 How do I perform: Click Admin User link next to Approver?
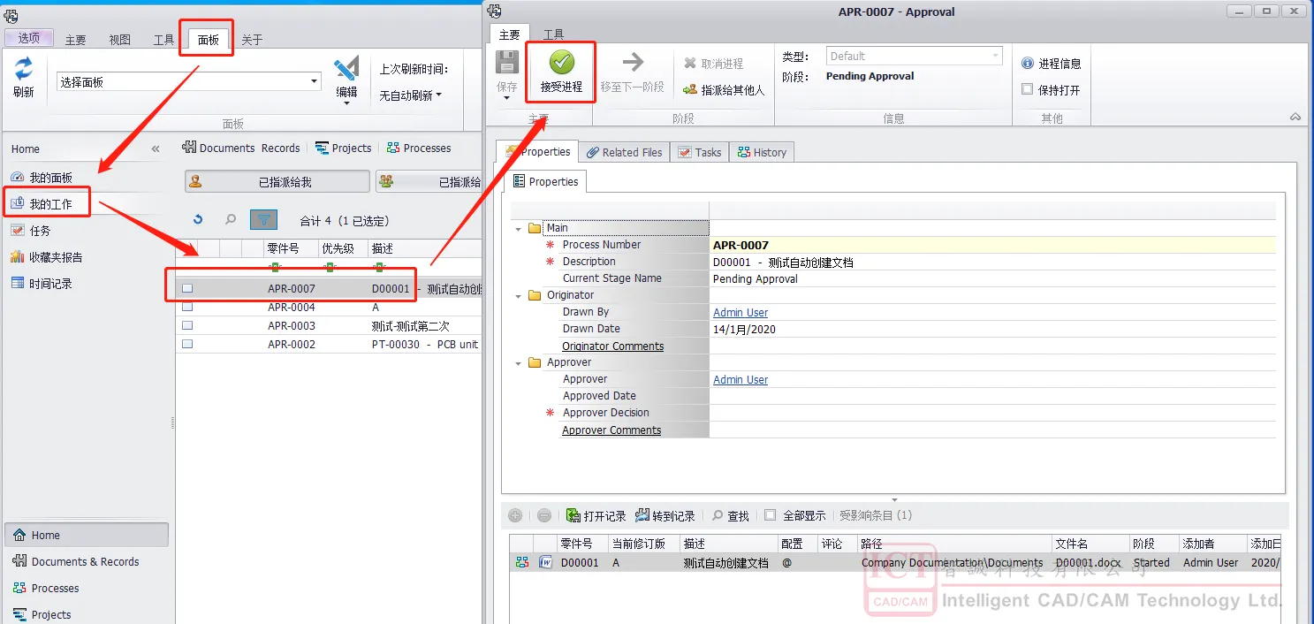pos(741,380)
